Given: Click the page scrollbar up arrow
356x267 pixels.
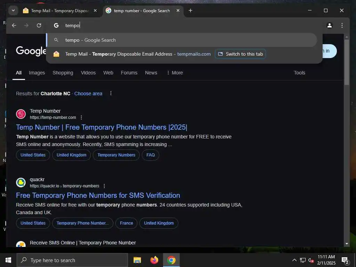Looking at the screenshot, I should tap(347, 37).
